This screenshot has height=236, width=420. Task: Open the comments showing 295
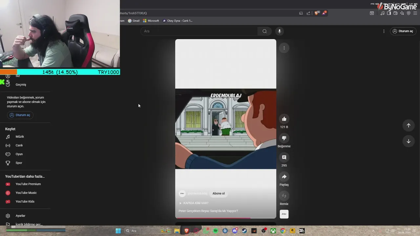click(284, 157)
